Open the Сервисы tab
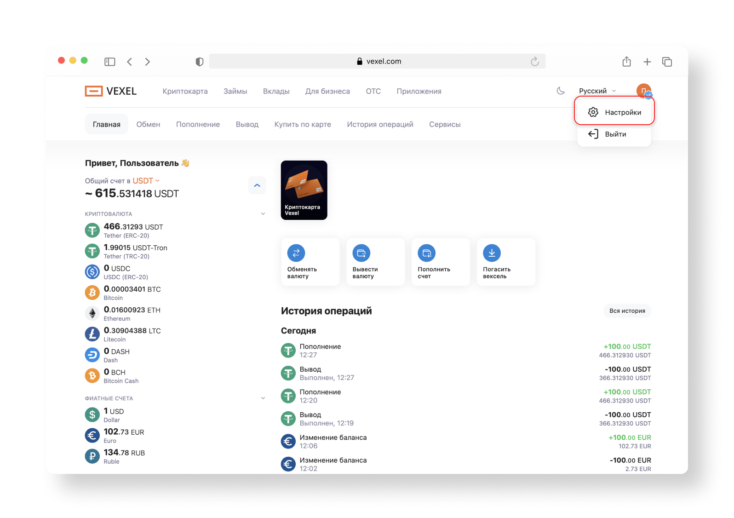 pos(445,124)
